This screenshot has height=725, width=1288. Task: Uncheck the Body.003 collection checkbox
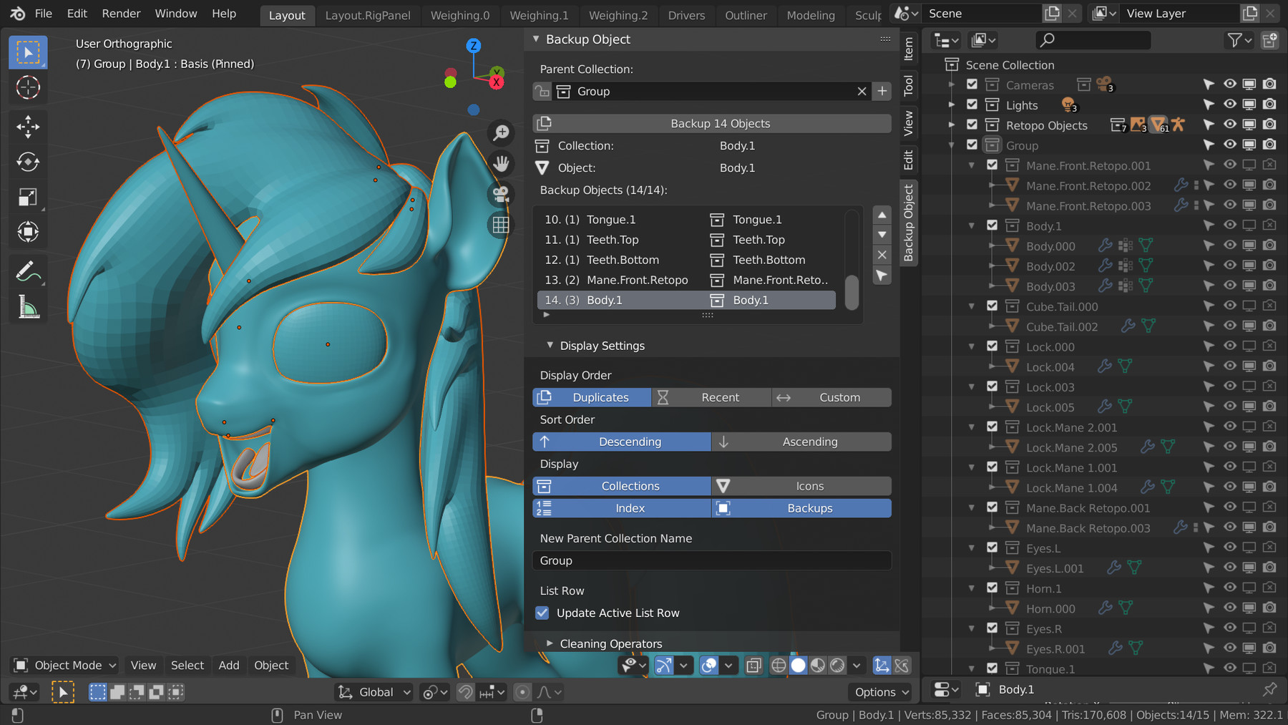(992, 286)
